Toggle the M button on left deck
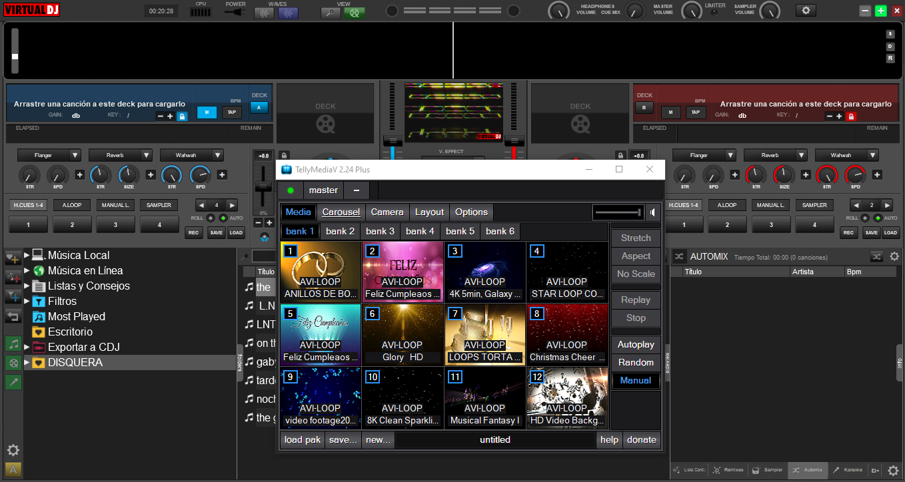905x482 pixels. coord(207,112)
